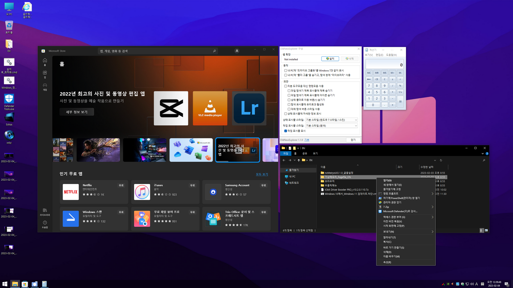Expand the 보내기(N) submenu

point(406,232)
